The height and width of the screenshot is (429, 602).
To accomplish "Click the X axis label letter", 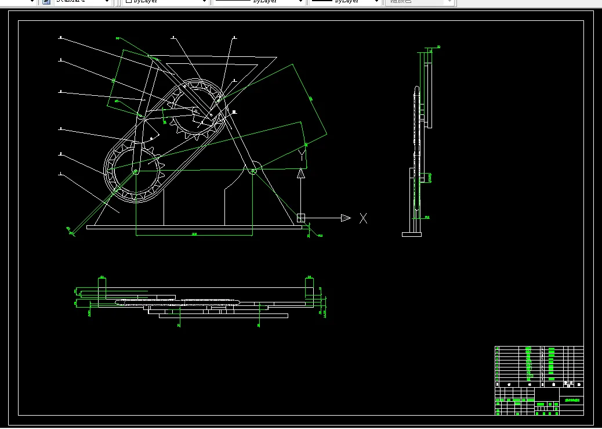I will (x=363, y=218).
